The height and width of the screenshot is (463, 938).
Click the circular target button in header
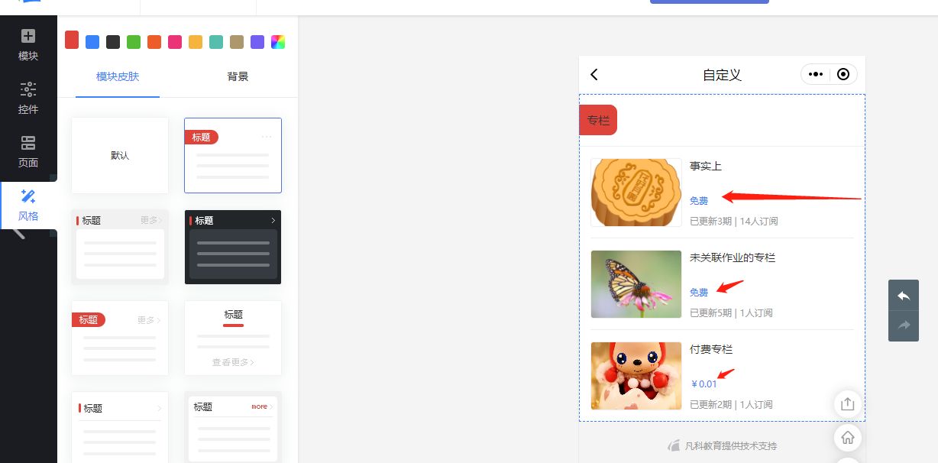point(843,74)
